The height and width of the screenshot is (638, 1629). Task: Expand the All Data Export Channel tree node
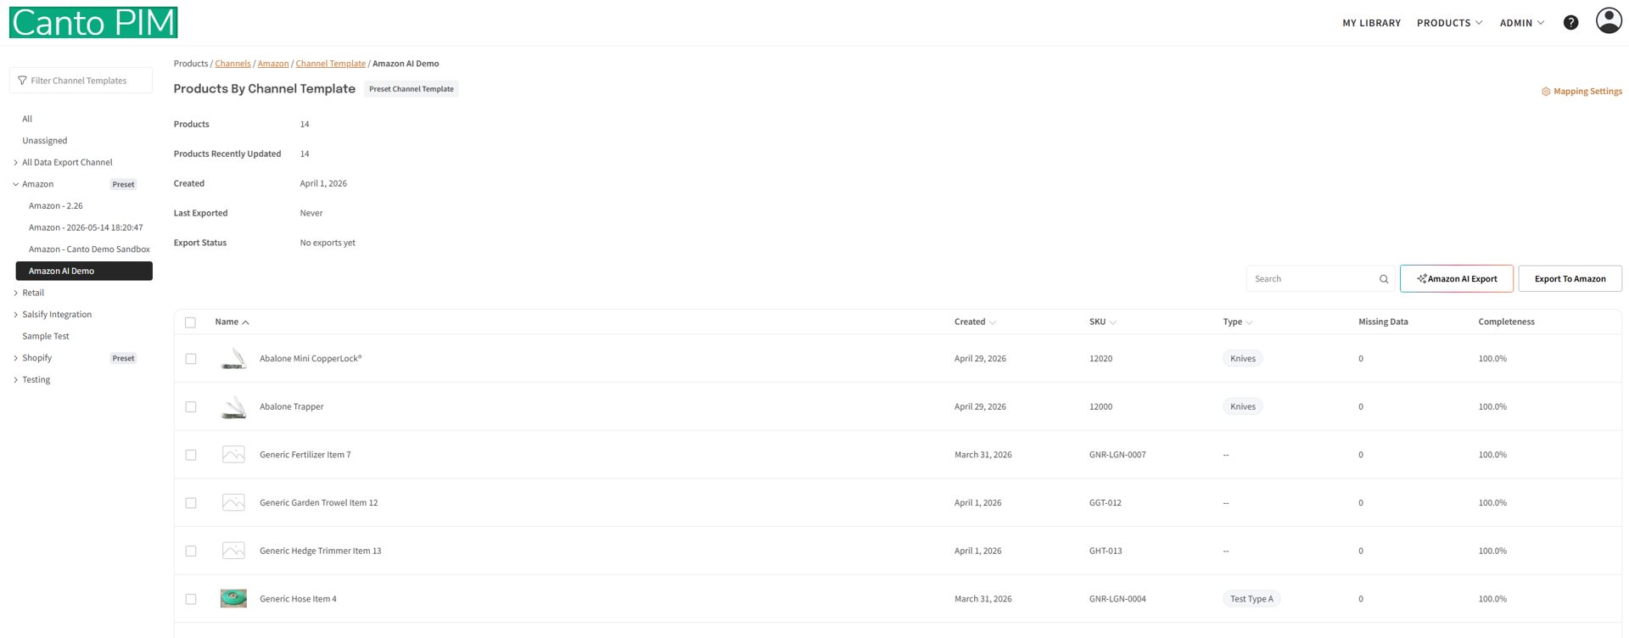(x=15, y=163)
